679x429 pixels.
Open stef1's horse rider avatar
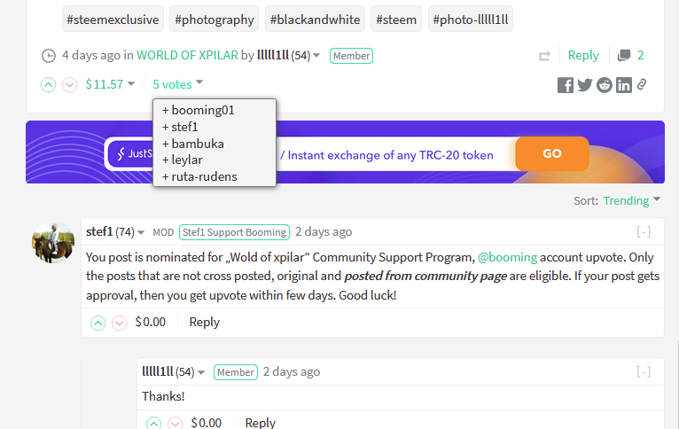(x=53, y=243)
